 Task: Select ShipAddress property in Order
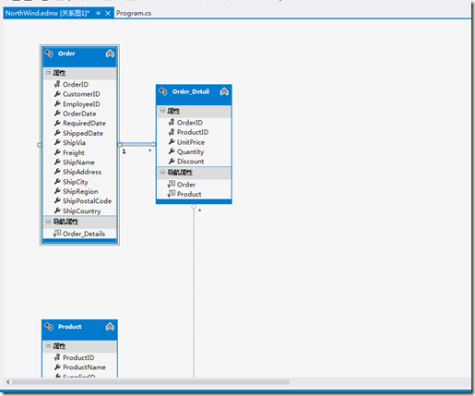(x=82, y=172)
